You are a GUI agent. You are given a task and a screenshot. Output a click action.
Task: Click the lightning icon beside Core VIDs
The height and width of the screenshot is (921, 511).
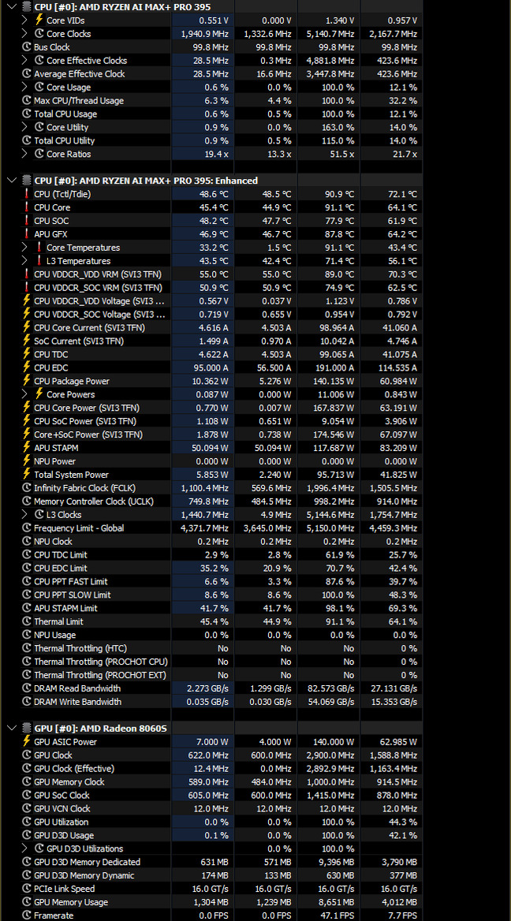point(39,20)
